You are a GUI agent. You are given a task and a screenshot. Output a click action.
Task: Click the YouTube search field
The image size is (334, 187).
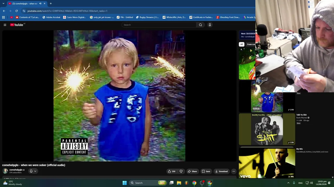(159, 25)
